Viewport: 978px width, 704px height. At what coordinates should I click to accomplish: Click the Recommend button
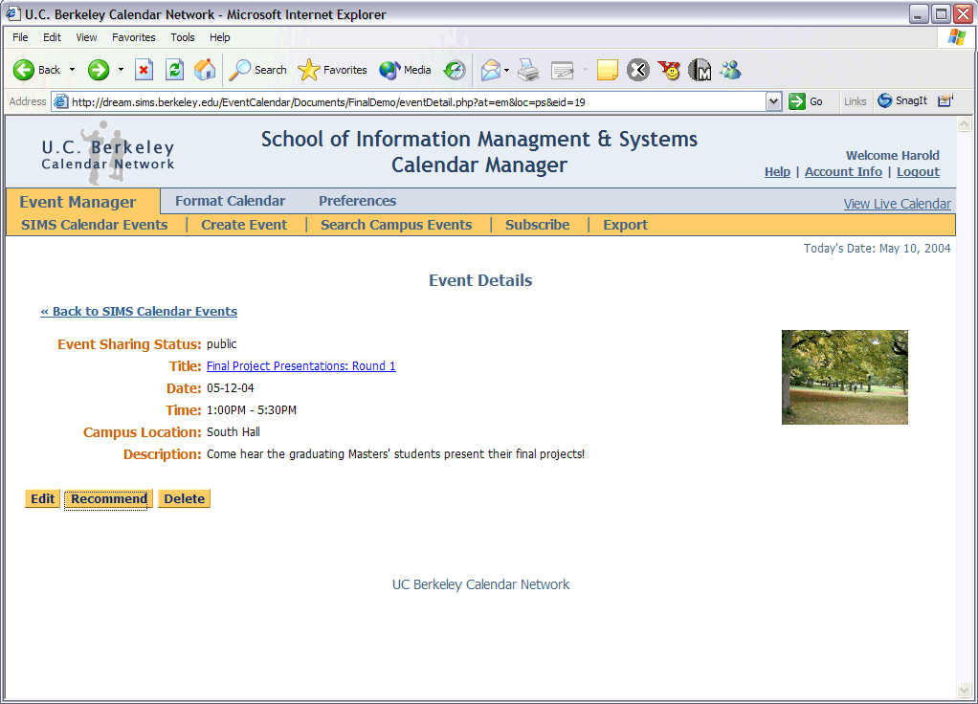pyautogui.click(x=109, y=499)
